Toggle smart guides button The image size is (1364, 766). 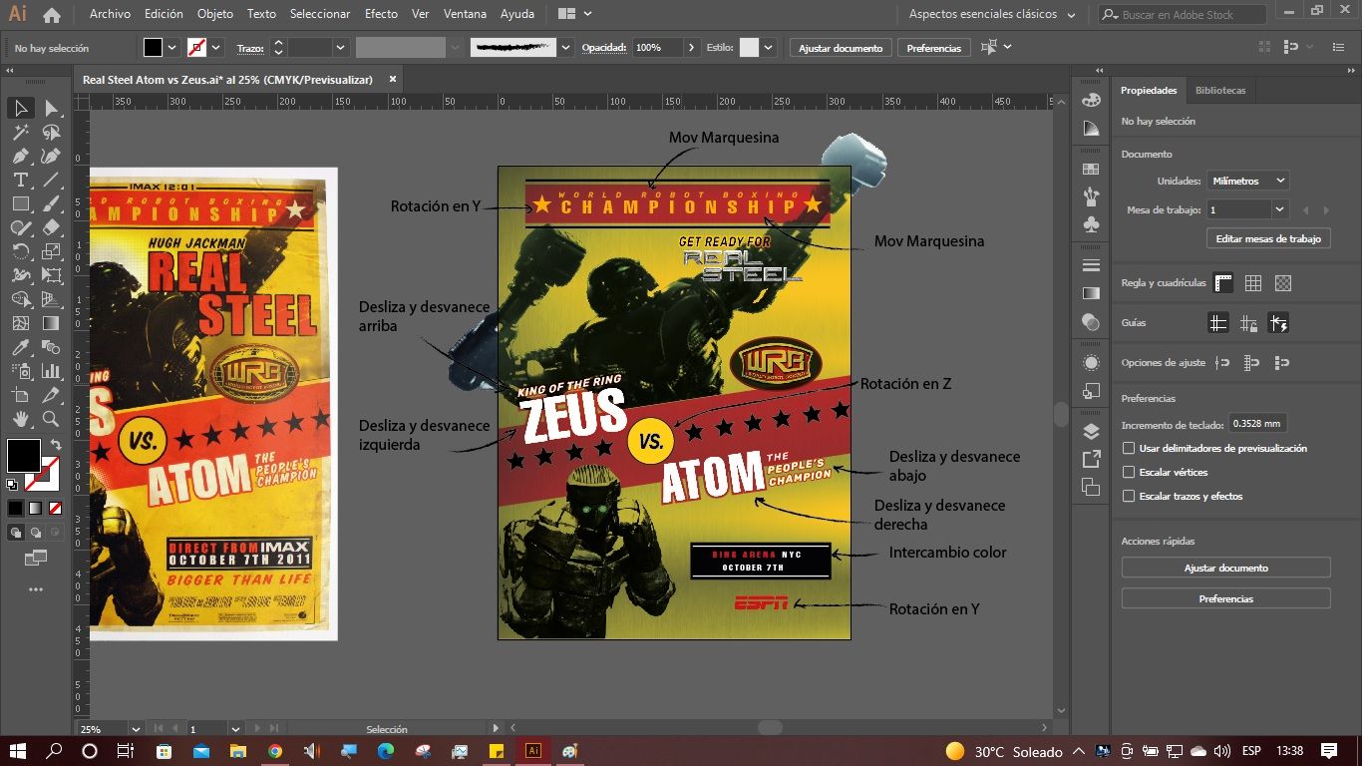pyautogui.click(x=1278, y=323)
